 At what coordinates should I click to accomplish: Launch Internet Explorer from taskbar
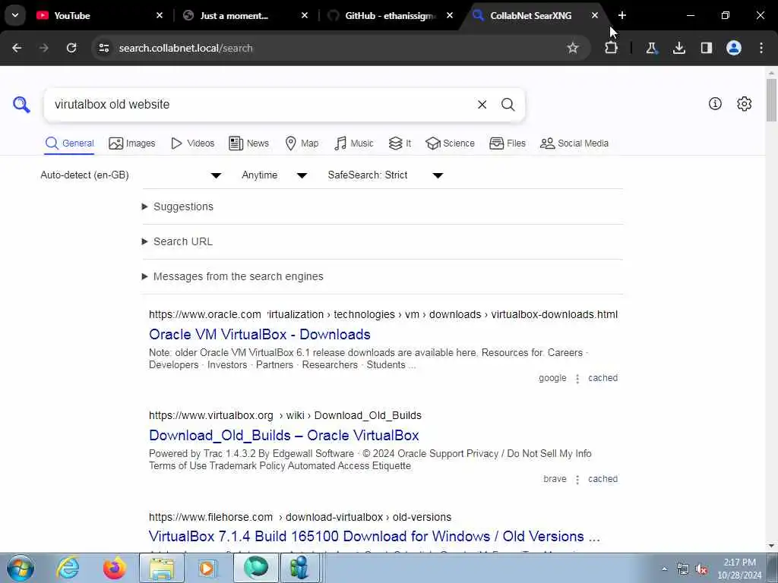(68, 568)
